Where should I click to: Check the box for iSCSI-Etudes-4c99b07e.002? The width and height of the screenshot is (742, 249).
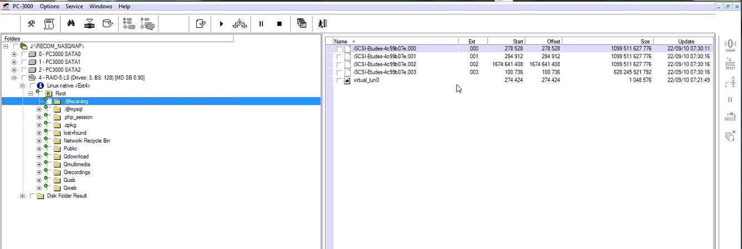tap(339, 64)
